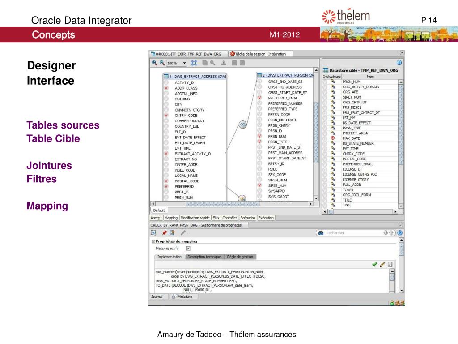Image resolution: width=458 pixels, height=344 pixels.
Task: Select the Implémentation tab
Action: click(170, 257)
